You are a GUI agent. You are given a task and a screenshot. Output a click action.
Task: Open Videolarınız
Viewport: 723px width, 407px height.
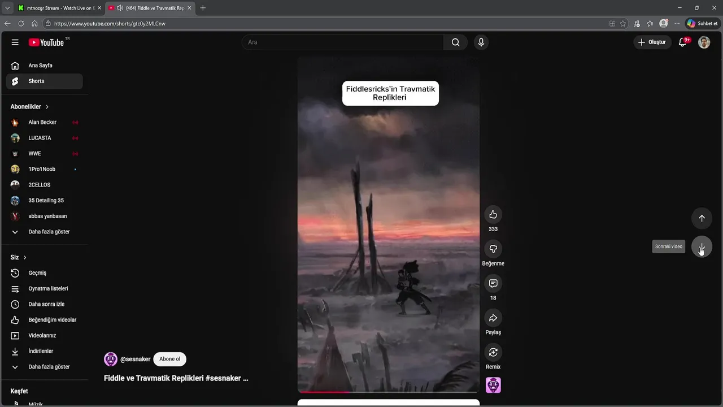point(45,336)
